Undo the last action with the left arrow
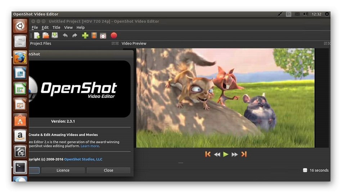 (65, 36)
